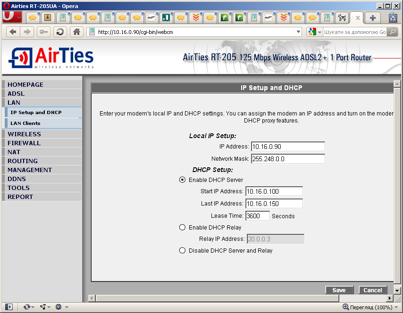Viewport: 403px width, 313px height.
Task: Click the AirTies logo
Action: pos(51,58)
